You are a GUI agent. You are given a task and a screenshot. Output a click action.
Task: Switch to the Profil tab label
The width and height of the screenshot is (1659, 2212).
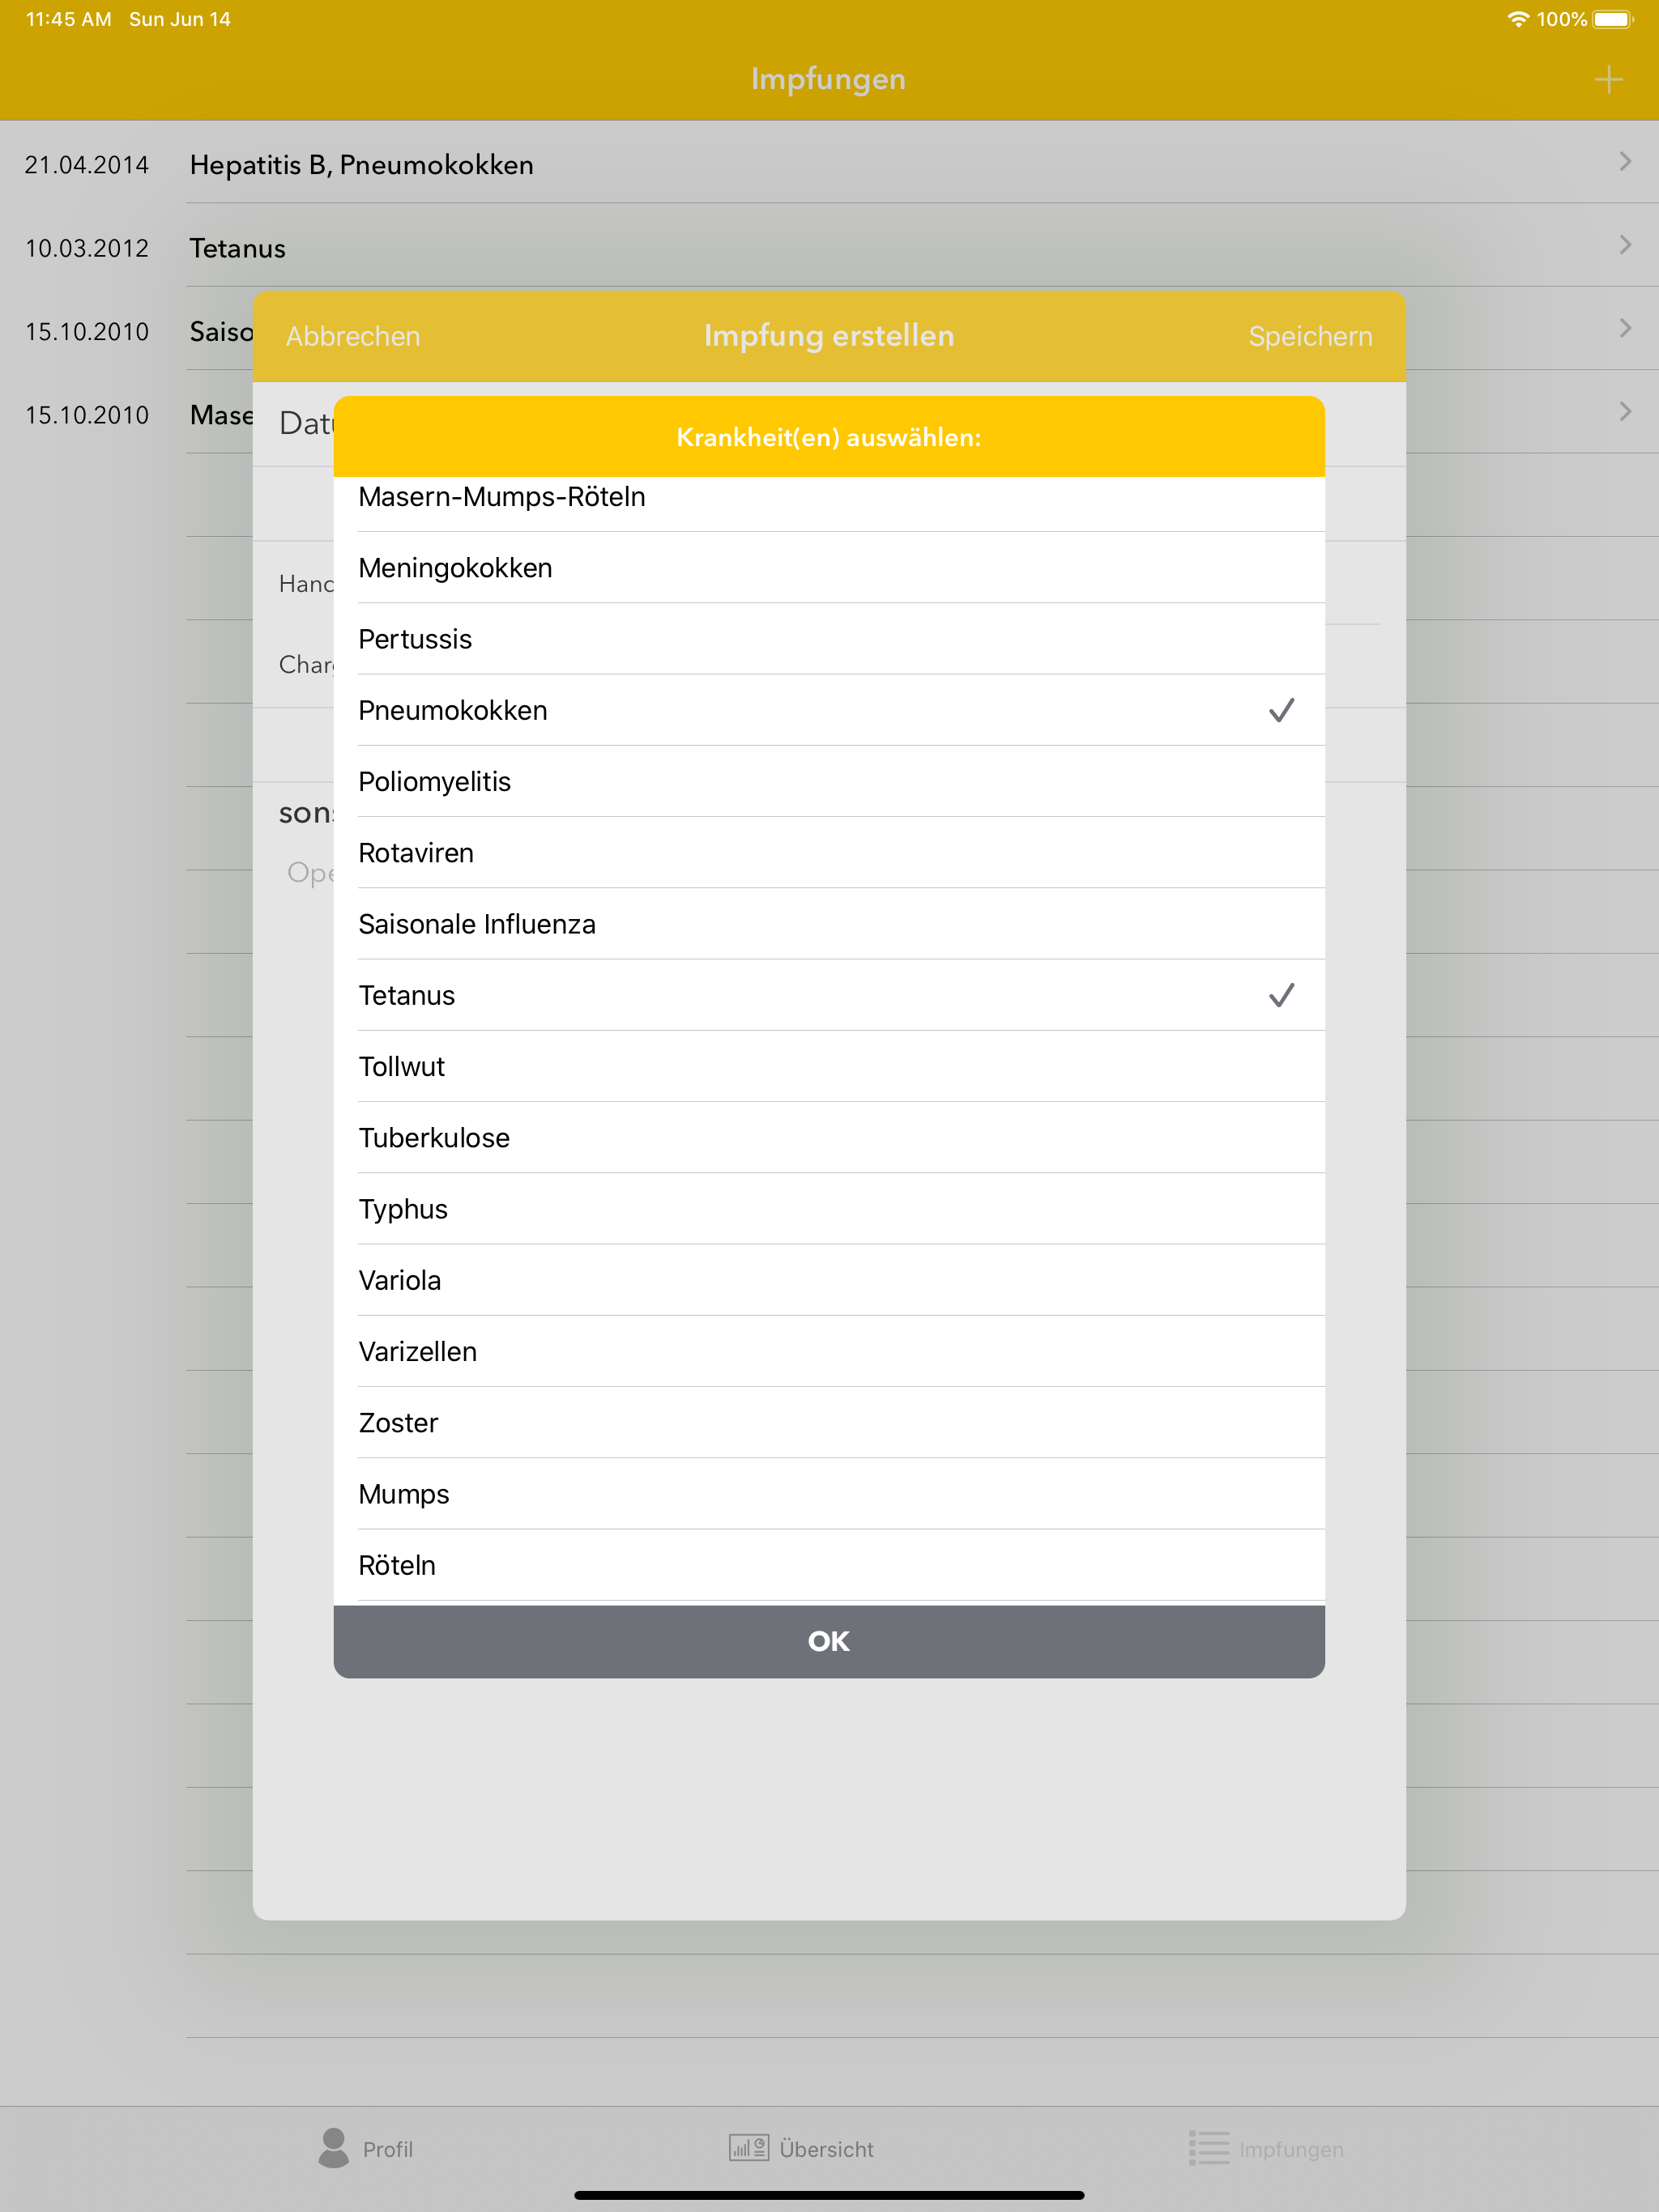click(x=387, y=2149)
